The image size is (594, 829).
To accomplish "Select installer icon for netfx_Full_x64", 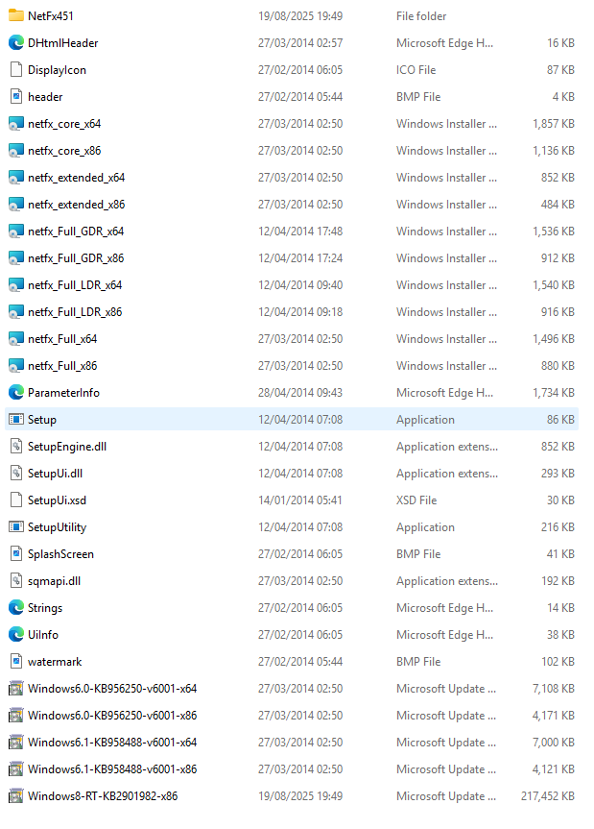I will (x=16, y=339).
